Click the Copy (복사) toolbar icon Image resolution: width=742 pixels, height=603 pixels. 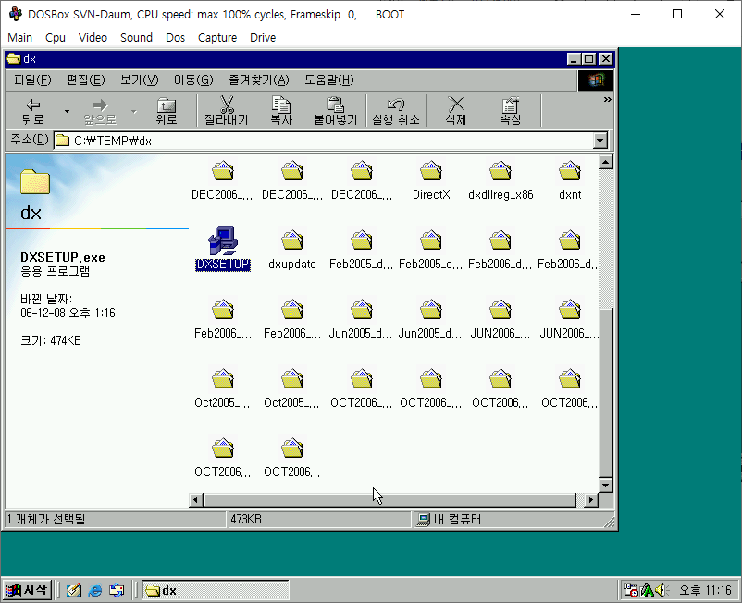pos(281,112)
